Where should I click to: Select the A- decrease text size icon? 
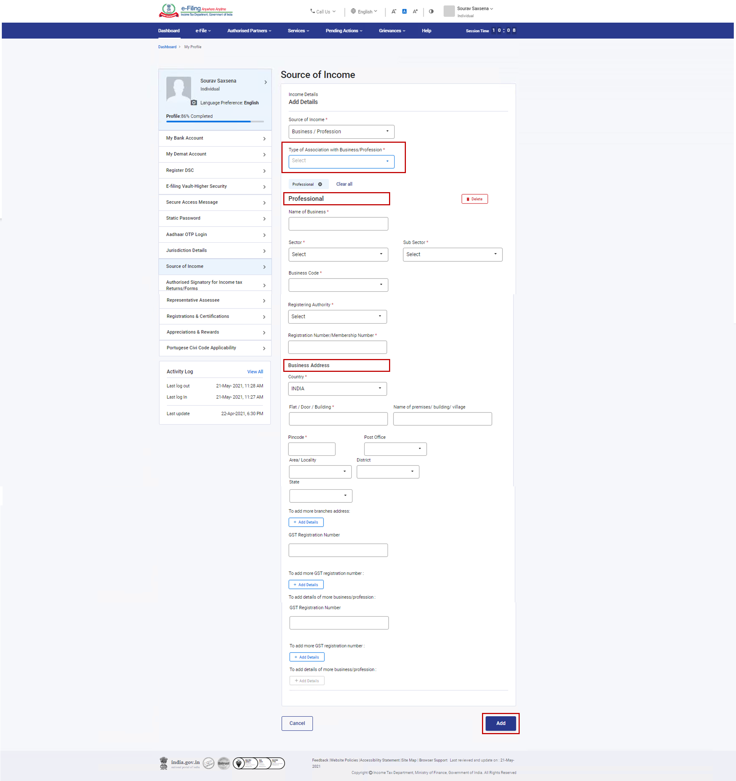[x=394, y=11]
